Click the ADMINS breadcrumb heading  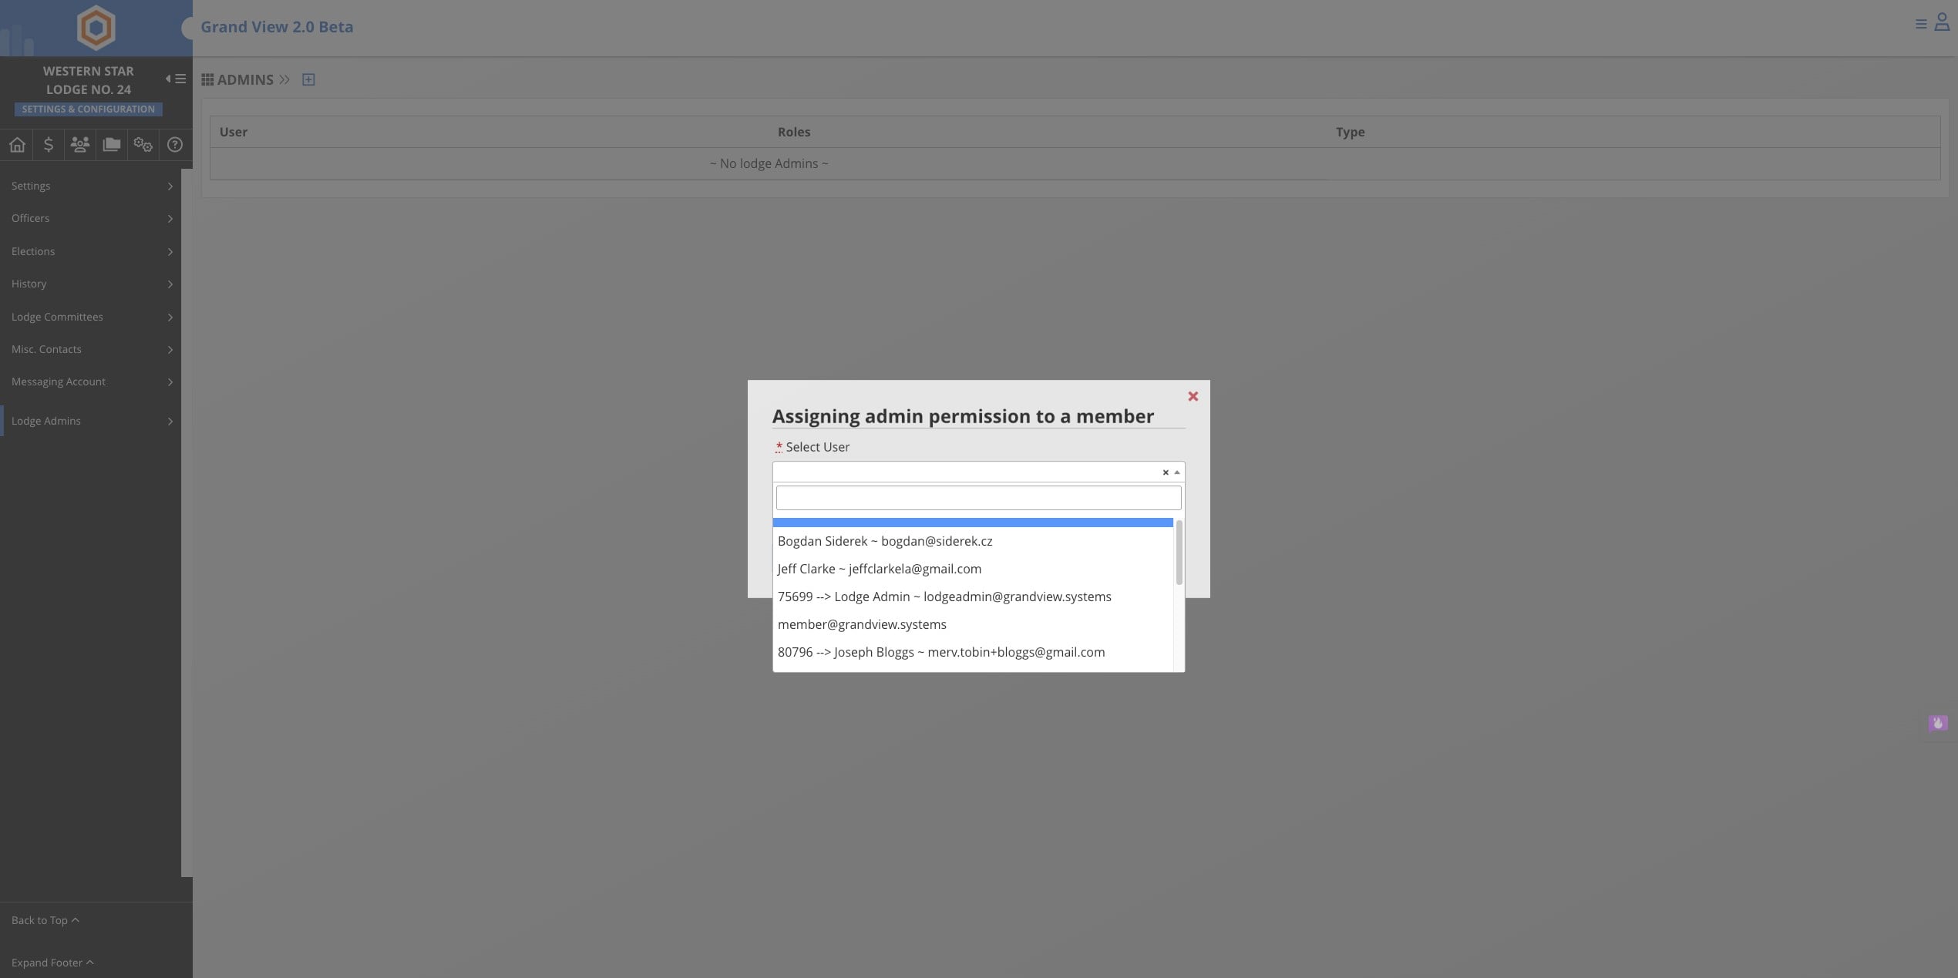click(x=245, y=79)
